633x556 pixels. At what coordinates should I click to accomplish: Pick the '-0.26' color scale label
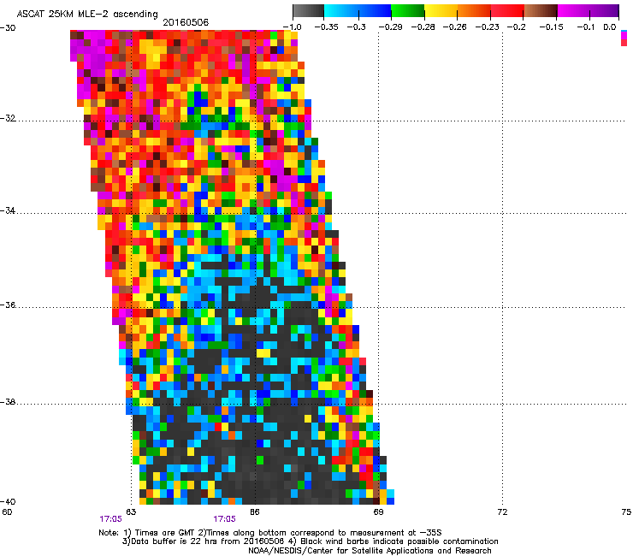coord(454,27)
